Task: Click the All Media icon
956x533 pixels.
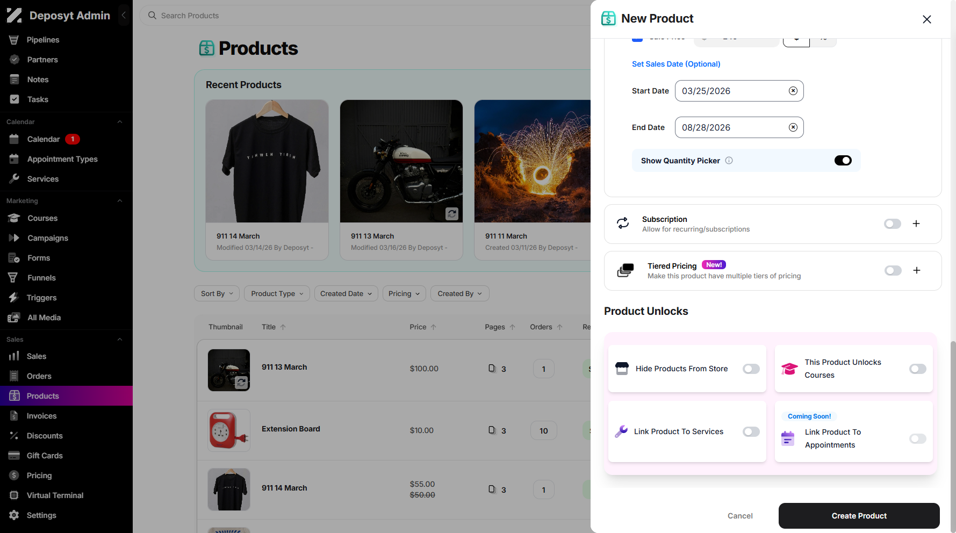Action: 14,318
